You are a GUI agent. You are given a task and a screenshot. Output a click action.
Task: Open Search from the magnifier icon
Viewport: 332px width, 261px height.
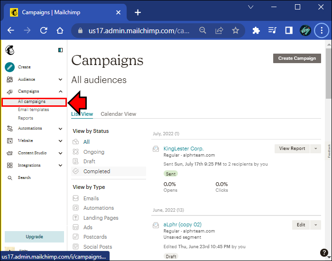9,178
